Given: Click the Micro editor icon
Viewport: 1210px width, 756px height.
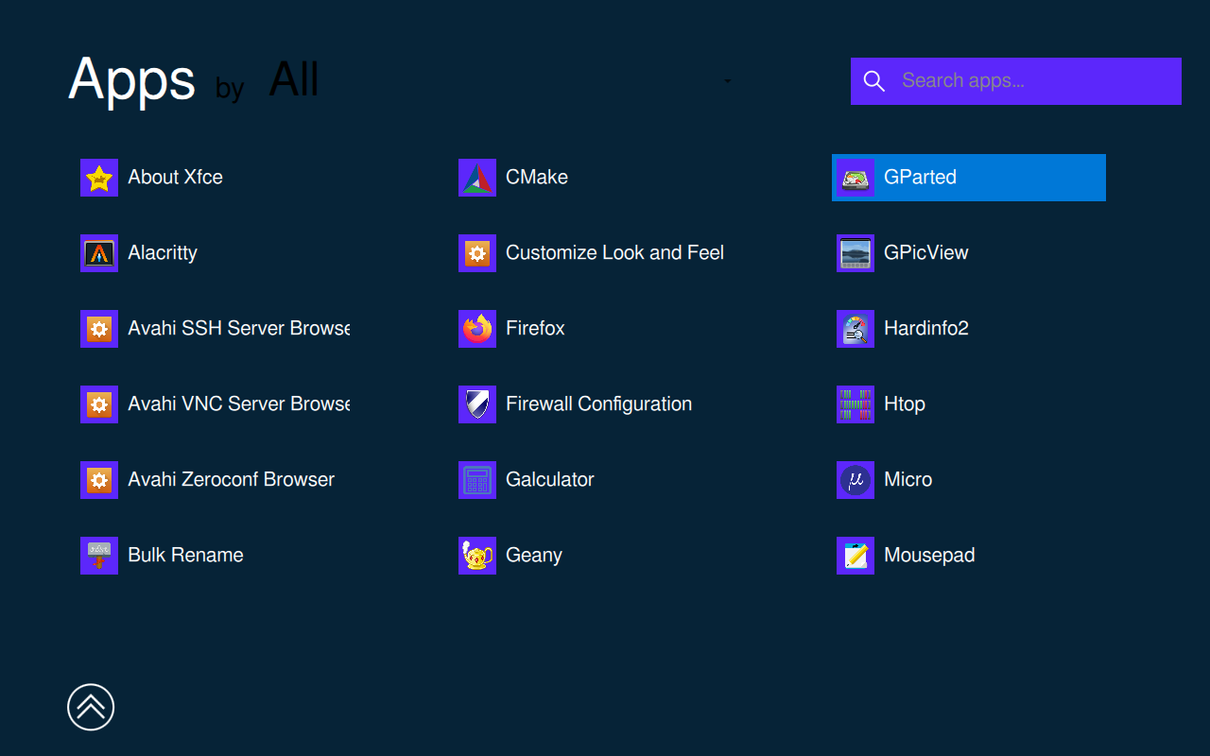Looking at the screenshot, I should (x=856, y=480).
